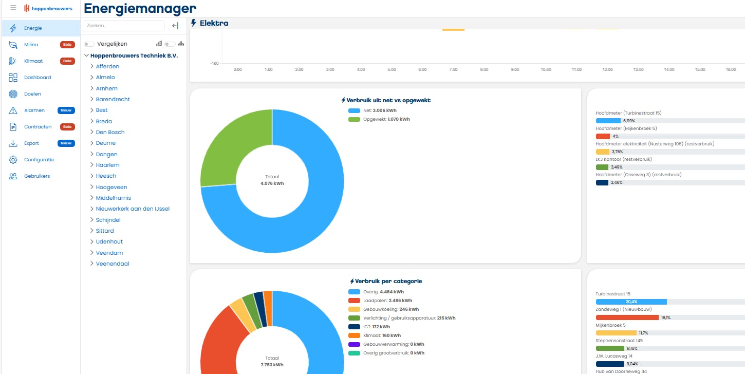Click the Hoofdmeter (Osseweg 3) (restverbruik) label
The image size is (745, 374).
[x=639, y=175]
